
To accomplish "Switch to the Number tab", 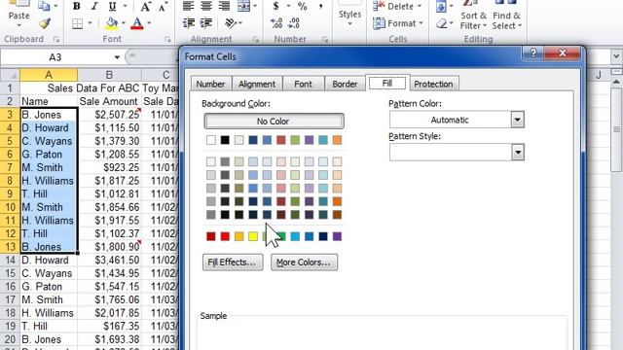I will (x=210, y=84).
